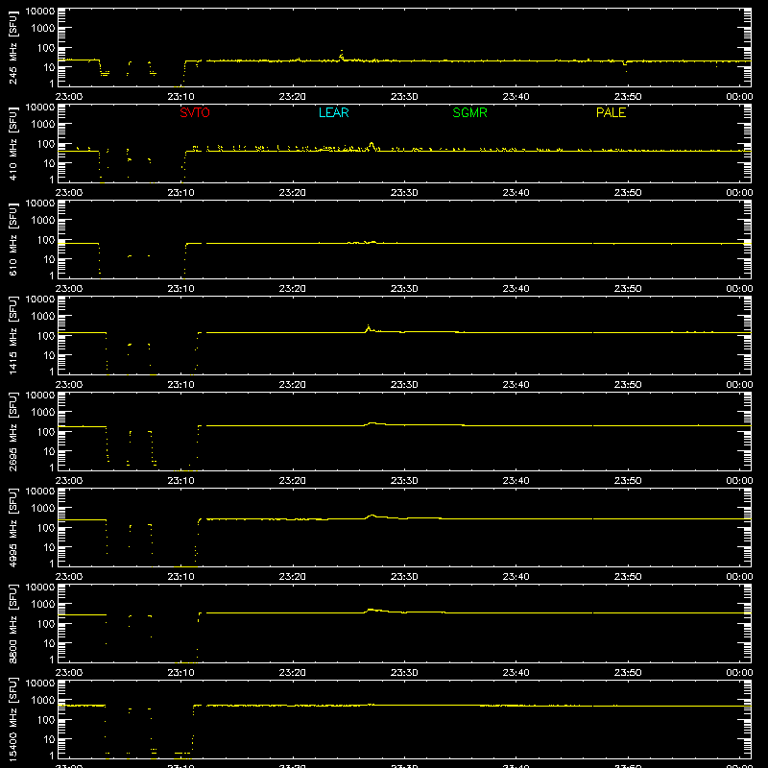Select the 1415 MHz [SFU] axis label

[x=12, y=335]
